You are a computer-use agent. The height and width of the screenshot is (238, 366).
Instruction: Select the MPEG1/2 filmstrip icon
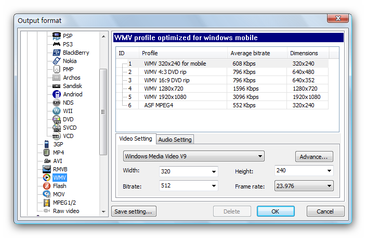coord(47,203)
